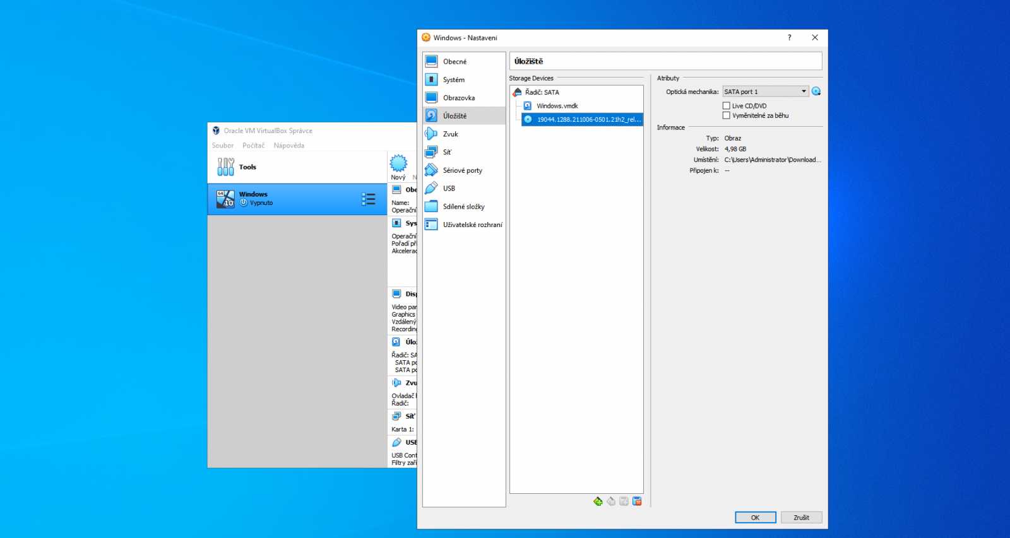
Task: Click the help question mark in Nastavení
Action: click(789, 38)
